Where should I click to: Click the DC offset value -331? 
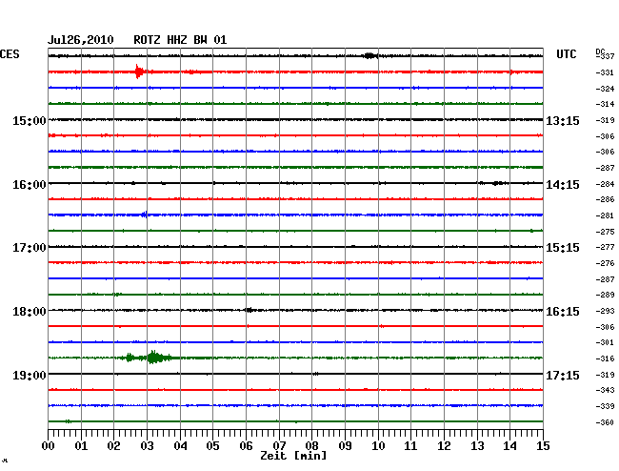[x=605, y=72]
